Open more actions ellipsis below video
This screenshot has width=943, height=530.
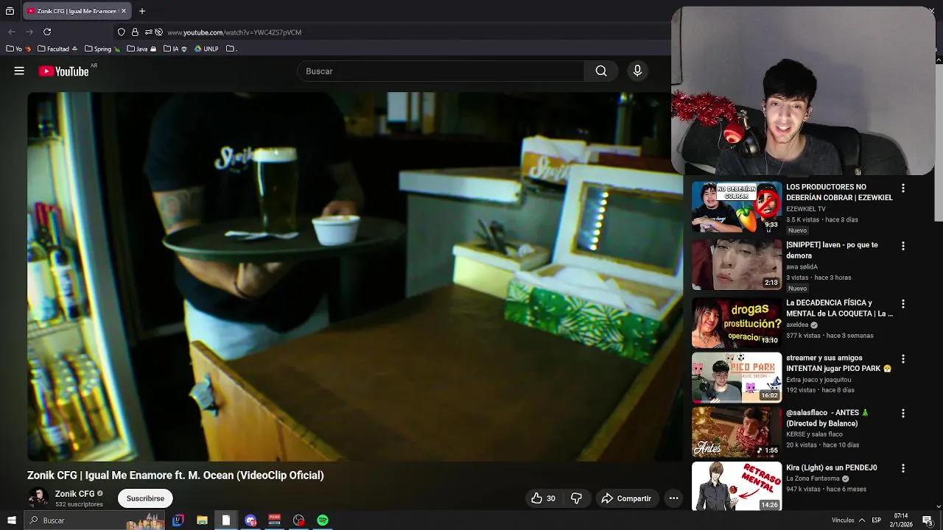673,498
